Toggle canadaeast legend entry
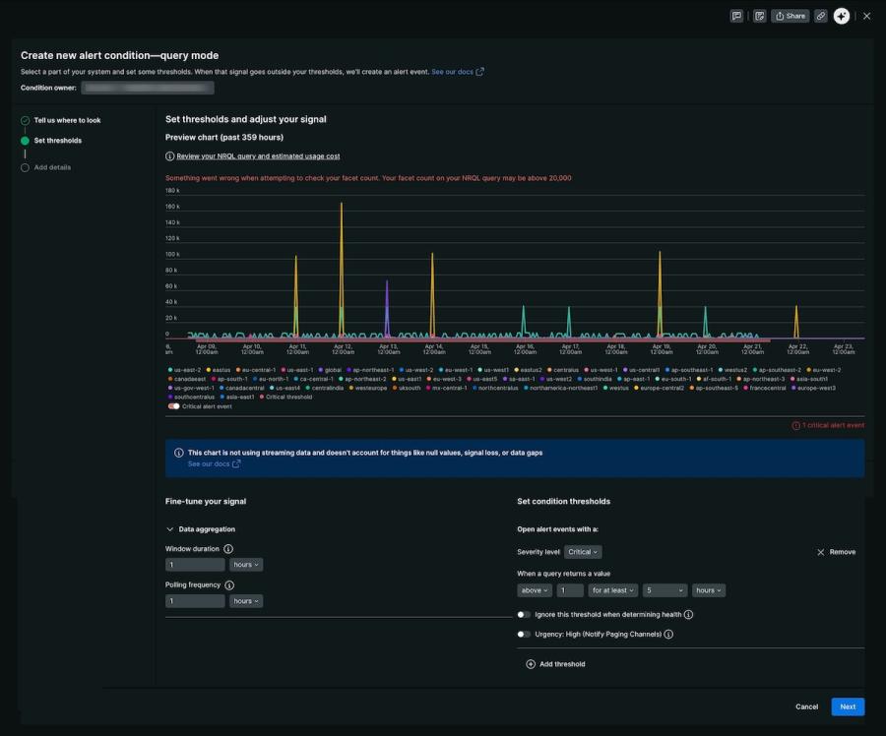 (x=186, y=379)
